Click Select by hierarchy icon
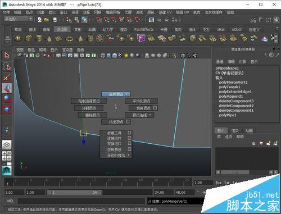This screenshot has height=214, width=281. (69, 20)
